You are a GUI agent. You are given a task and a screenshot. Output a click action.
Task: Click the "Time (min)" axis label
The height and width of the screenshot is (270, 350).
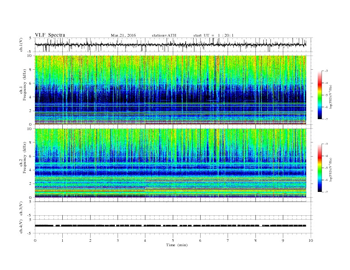pos(177,245)
